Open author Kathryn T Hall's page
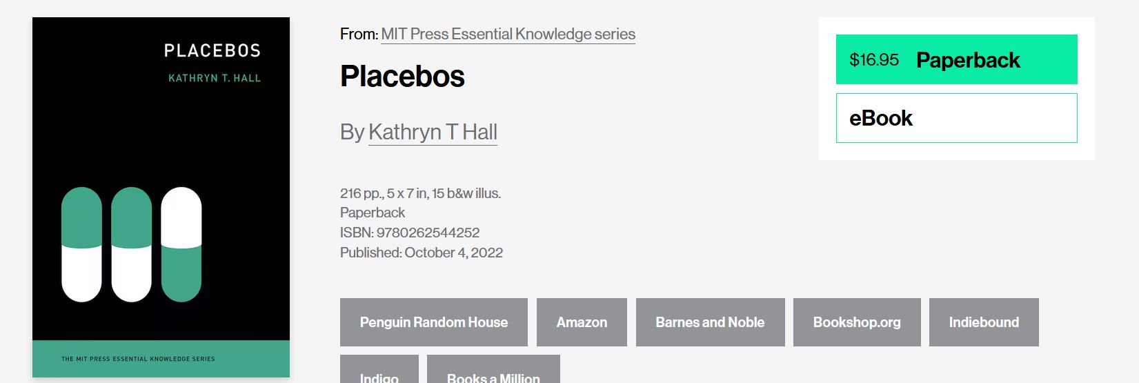Viewport: 1139px width, 383px height. point(433,132)
